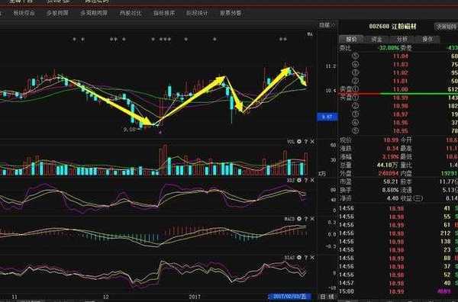Open KDJ indicator settings gear
This screenshot has width=458, height=302.
[x=299, y=180]
